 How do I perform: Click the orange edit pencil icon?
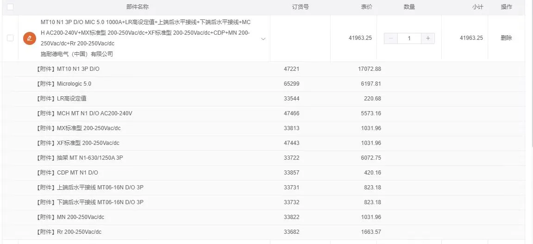click(x=30, y=38)
